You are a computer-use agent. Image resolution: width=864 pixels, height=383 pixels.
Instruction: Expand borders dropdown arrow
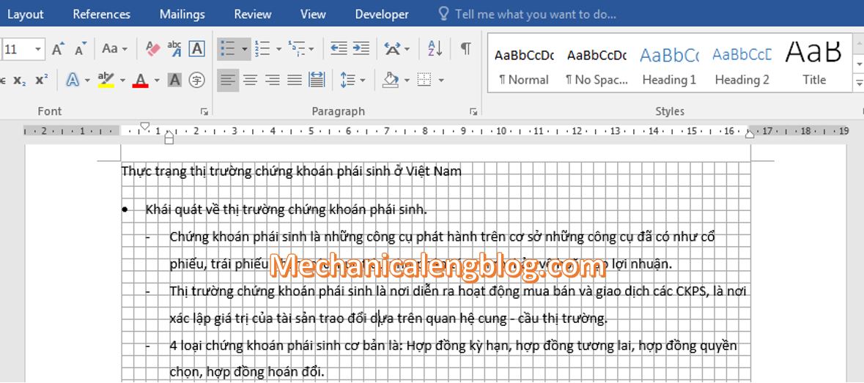coord(441,81)
